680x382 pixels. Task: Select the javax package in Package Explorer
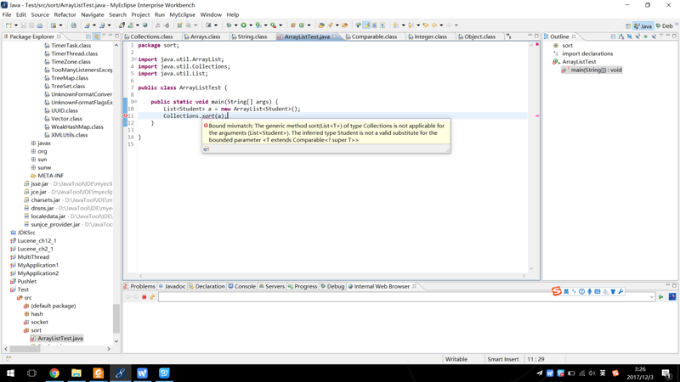[x=40, y=143]
